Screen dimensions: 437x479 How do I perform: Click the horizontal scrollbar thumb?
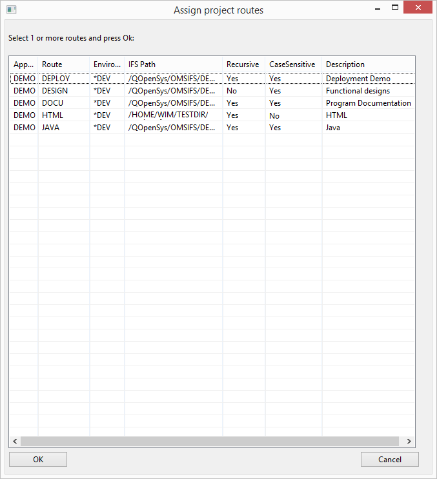click(x=209, y=441)
